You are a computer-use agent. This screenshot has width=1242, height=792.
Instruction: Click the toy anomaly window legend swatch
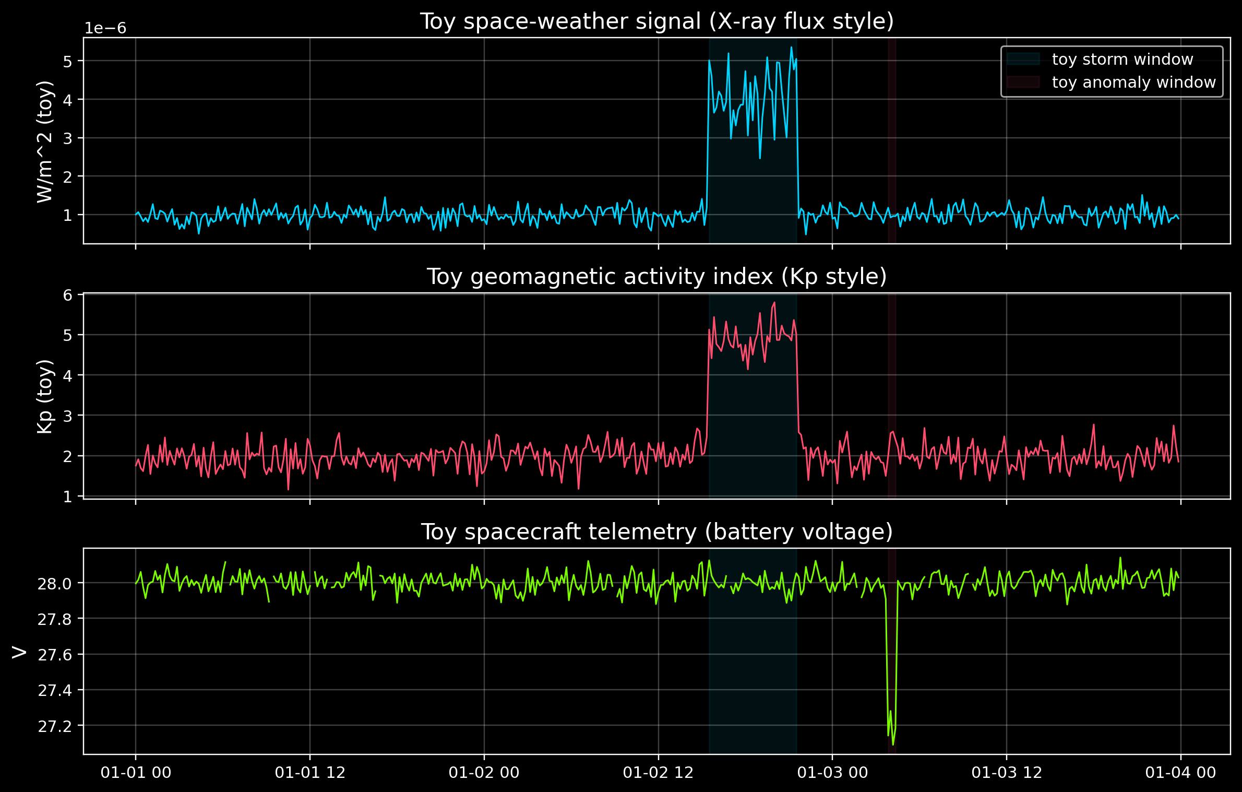[x=1023, y=82]
